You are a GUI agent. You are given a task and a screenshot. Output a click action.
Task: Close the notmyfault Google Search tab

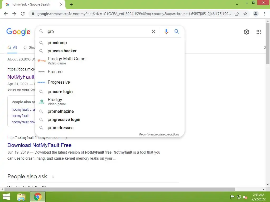61,4
